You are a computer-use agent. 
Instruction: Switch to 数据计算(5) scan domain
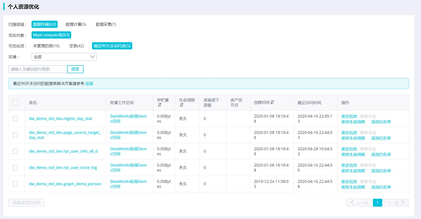(x=76, y=24)
